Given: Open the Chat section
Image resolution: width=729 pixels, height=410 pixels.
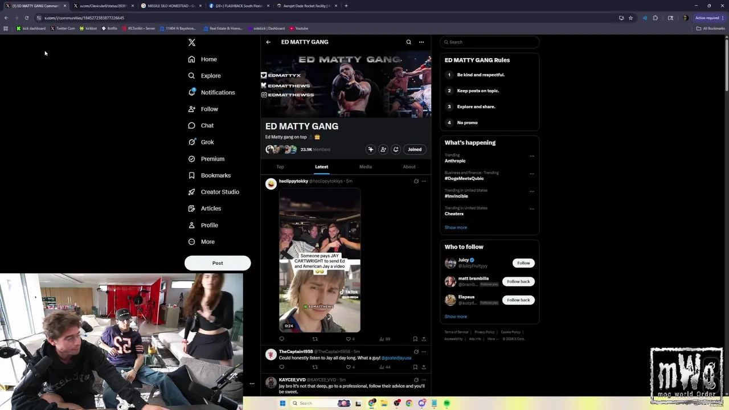Looking at the screenshot, I should coord(201,125).
